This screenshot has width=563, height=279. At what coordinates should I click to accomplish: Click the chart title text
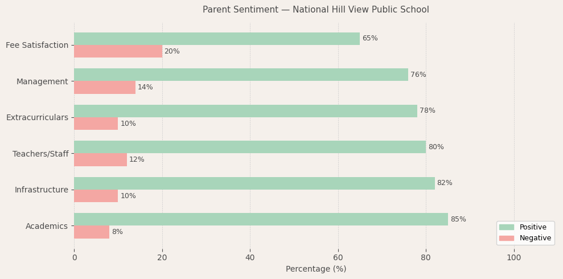[315, 10]
